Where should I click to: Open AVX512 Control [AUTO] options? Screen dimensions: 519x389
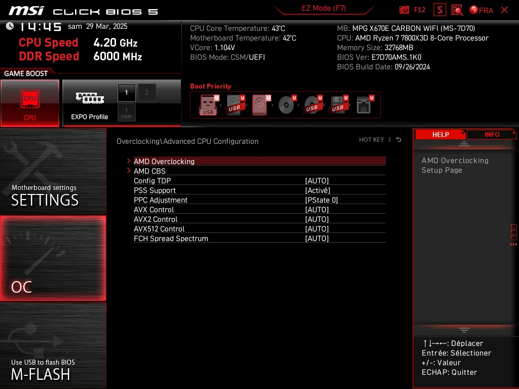(x=317, y=228)
